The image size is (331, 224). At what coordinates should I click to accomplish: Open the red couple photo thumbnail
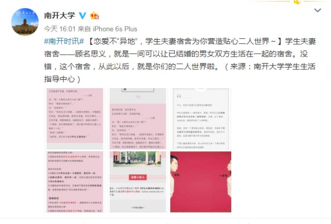tap(201, 182)
